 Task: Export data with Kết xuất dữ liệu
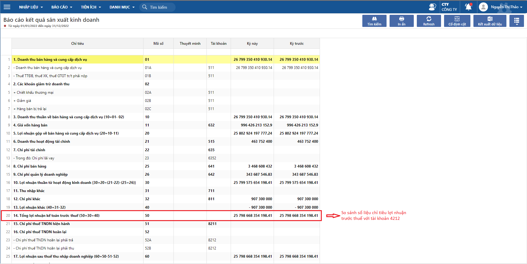(x=489, y=21)
